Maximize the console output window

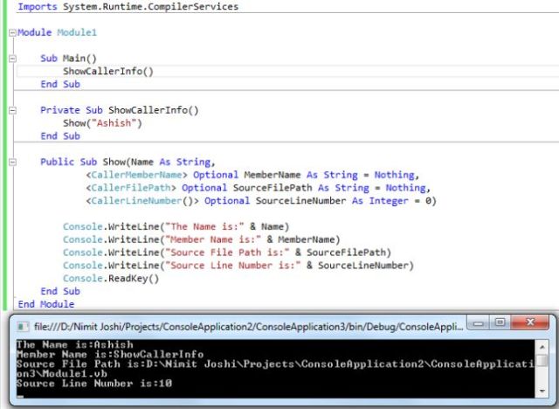point(500,323)
